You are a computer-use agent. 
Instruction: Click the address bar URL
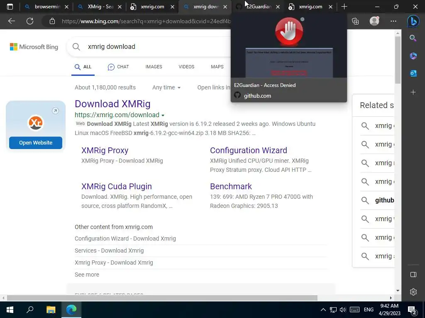[x=147, y=21]
